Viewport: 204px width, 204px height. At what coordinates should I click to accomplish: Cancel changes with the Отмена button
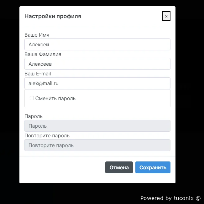(x=119, y=167)
